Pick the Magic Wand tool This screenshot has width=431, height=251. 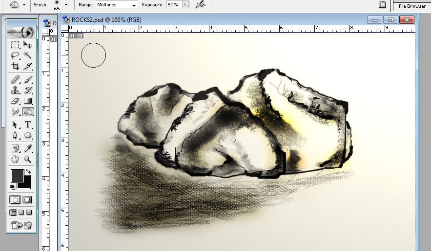click(x=28, y=55)
